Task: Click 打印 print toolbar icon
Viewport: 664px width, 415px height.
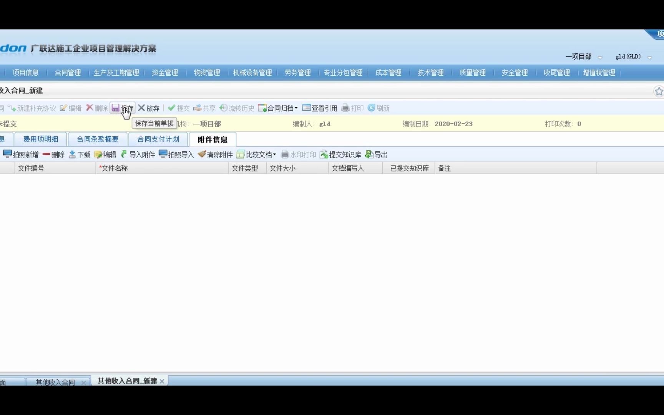Action: click(352, 108)
